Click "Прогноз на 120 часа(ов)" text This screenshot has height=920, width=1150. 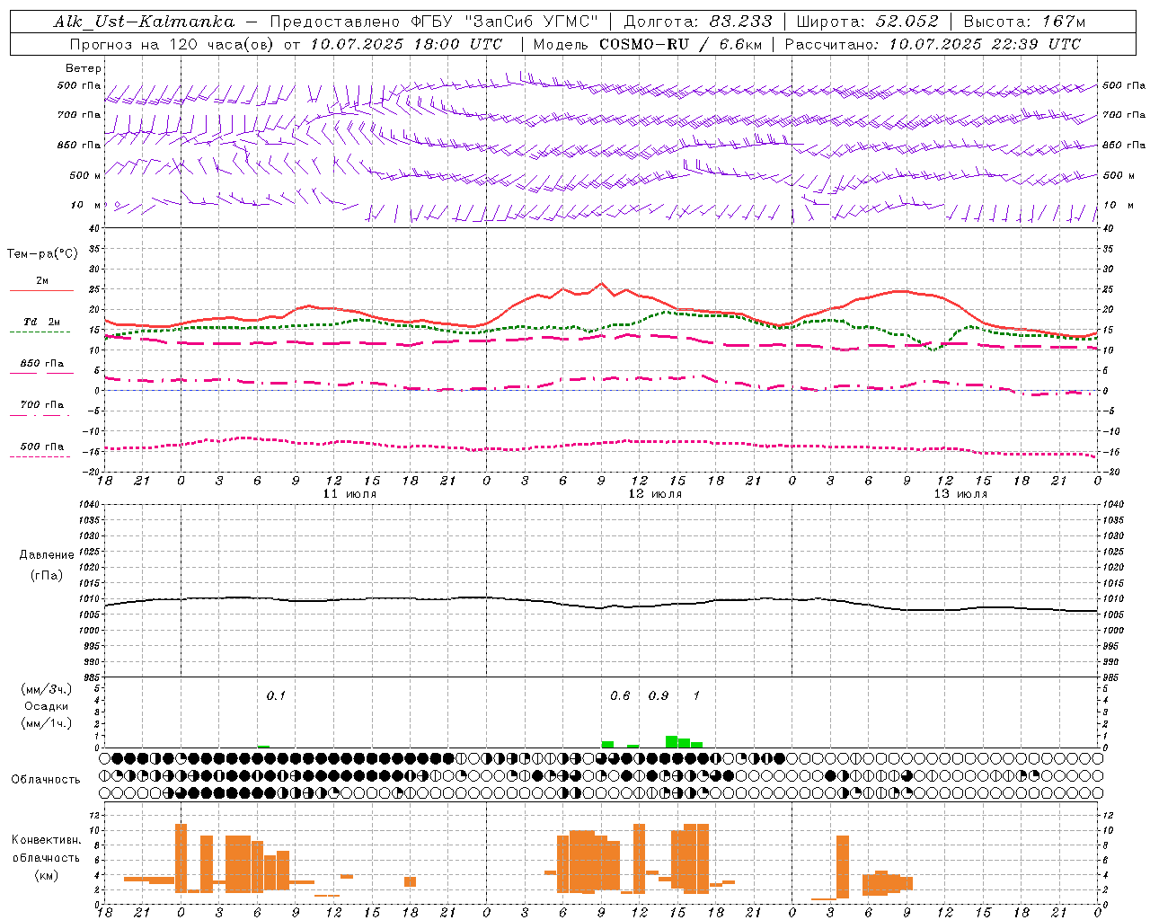pos(172,44)
